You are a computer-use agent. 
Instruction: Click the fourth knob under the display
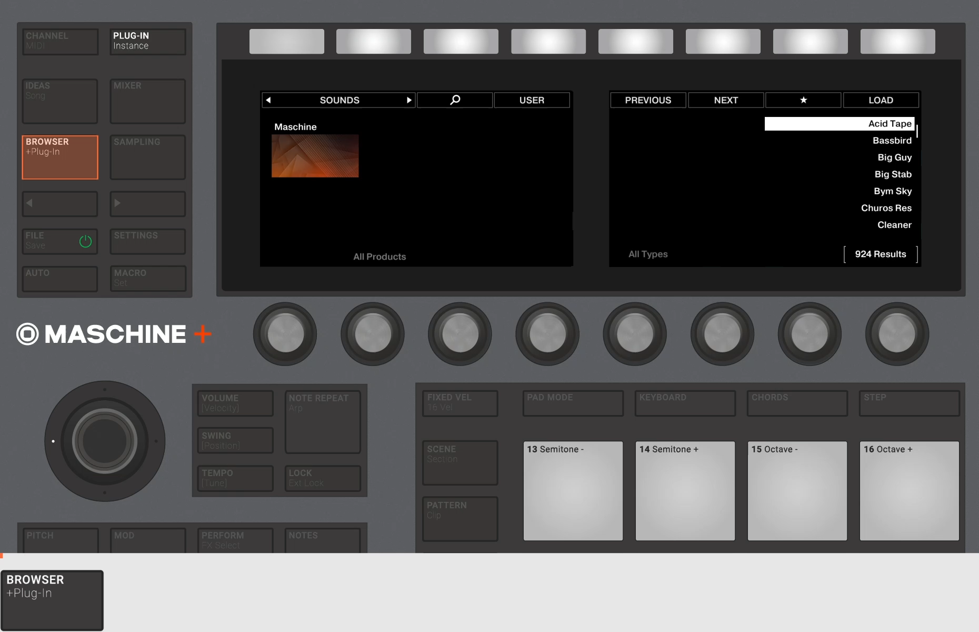point(547,333)
